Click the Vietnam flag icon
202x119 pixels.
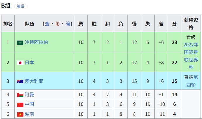(x=20, y=114)
